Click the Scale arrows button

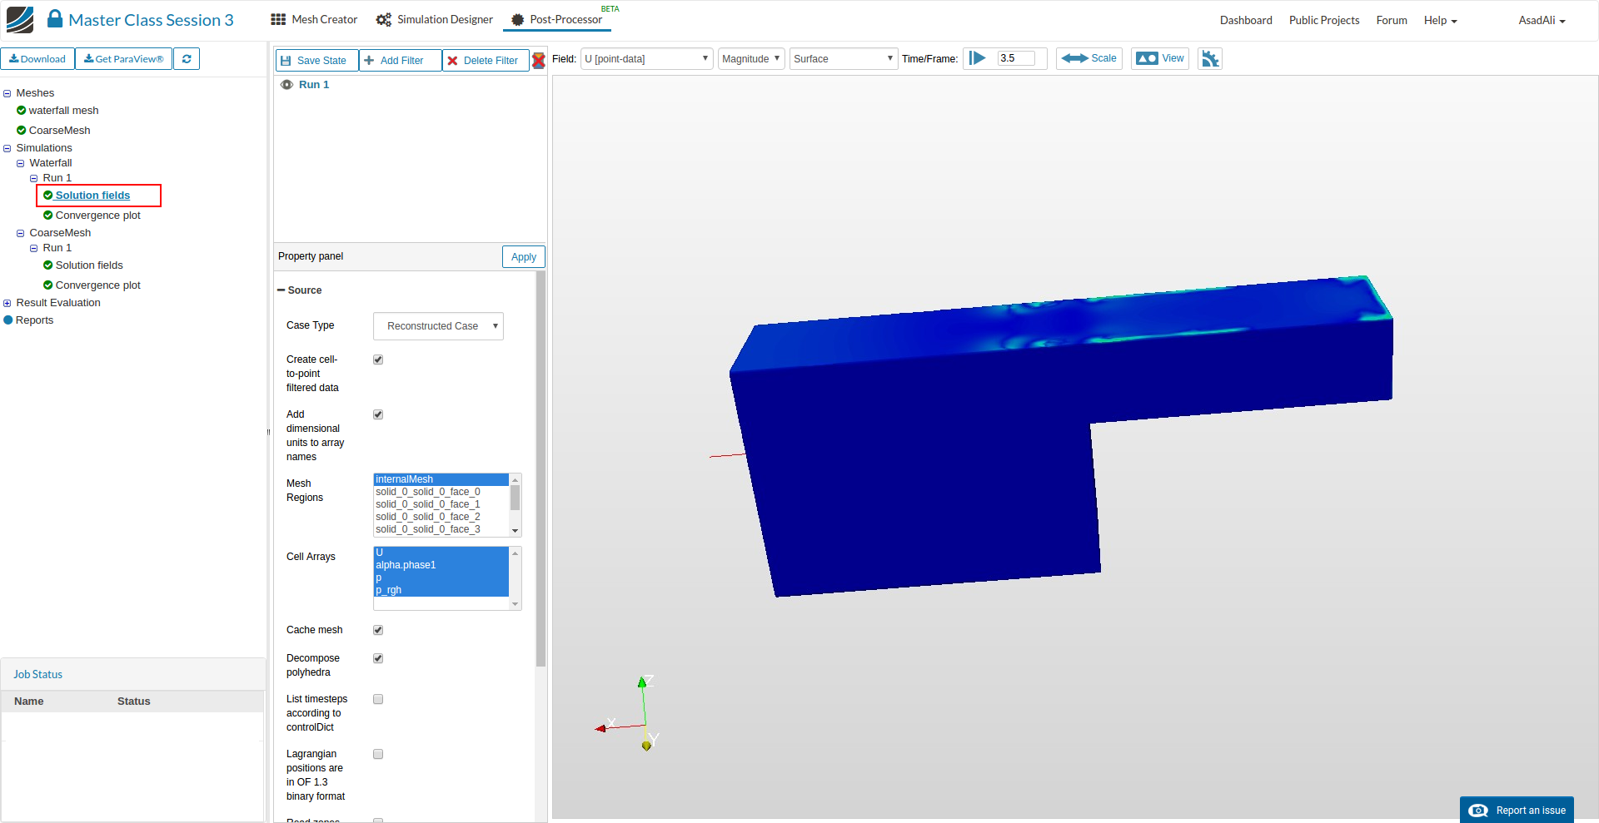tap(1088, 59)
